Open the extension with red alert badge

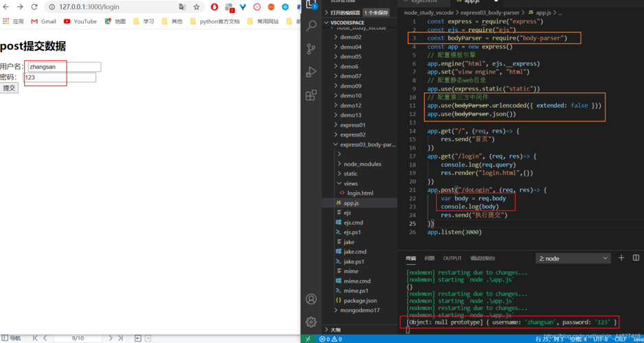[229, 8]
